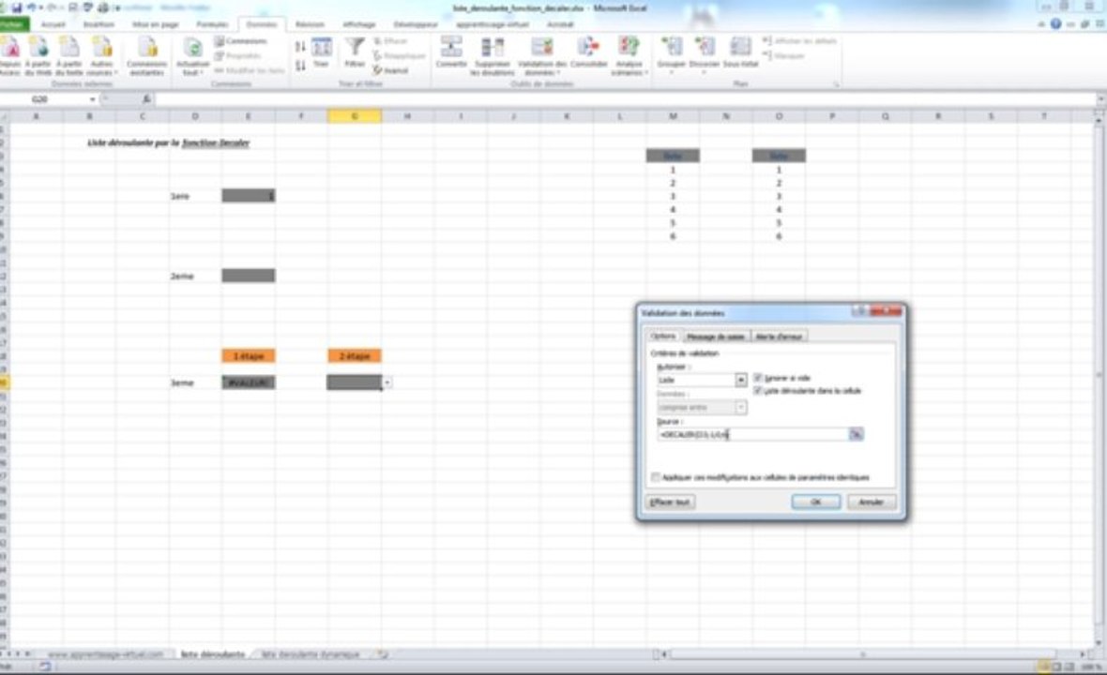Select the orange 1 étape cell
Viewport: 1107px width, 675px height.
(x=249, y=356)
